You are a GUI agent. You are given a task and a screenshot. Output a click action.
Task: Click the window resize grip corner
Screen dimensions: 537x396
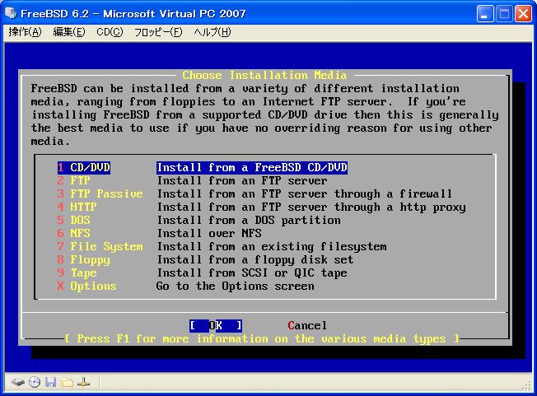click(x=527, y=386)
